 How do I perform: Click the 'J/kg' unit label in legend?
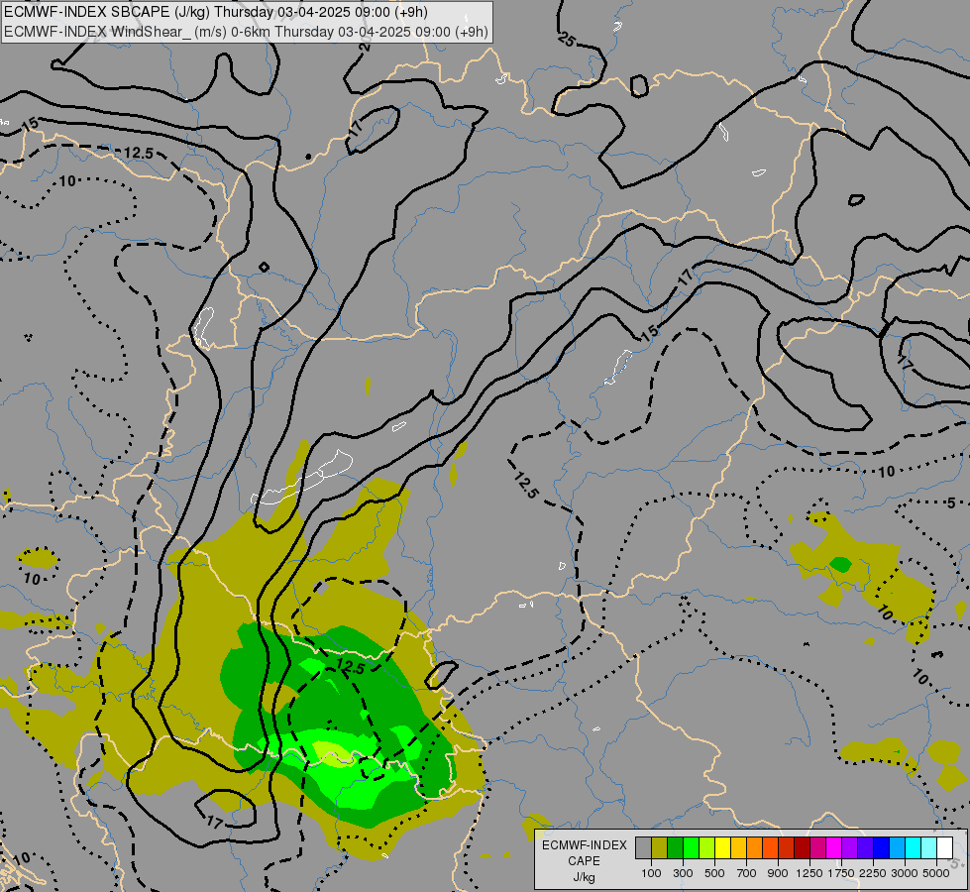click(584, 877)
